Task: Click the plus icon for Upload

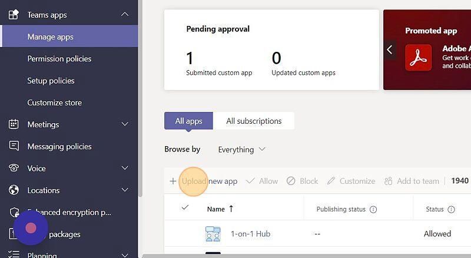Action: pyautogui.click(x=173, y=181)
